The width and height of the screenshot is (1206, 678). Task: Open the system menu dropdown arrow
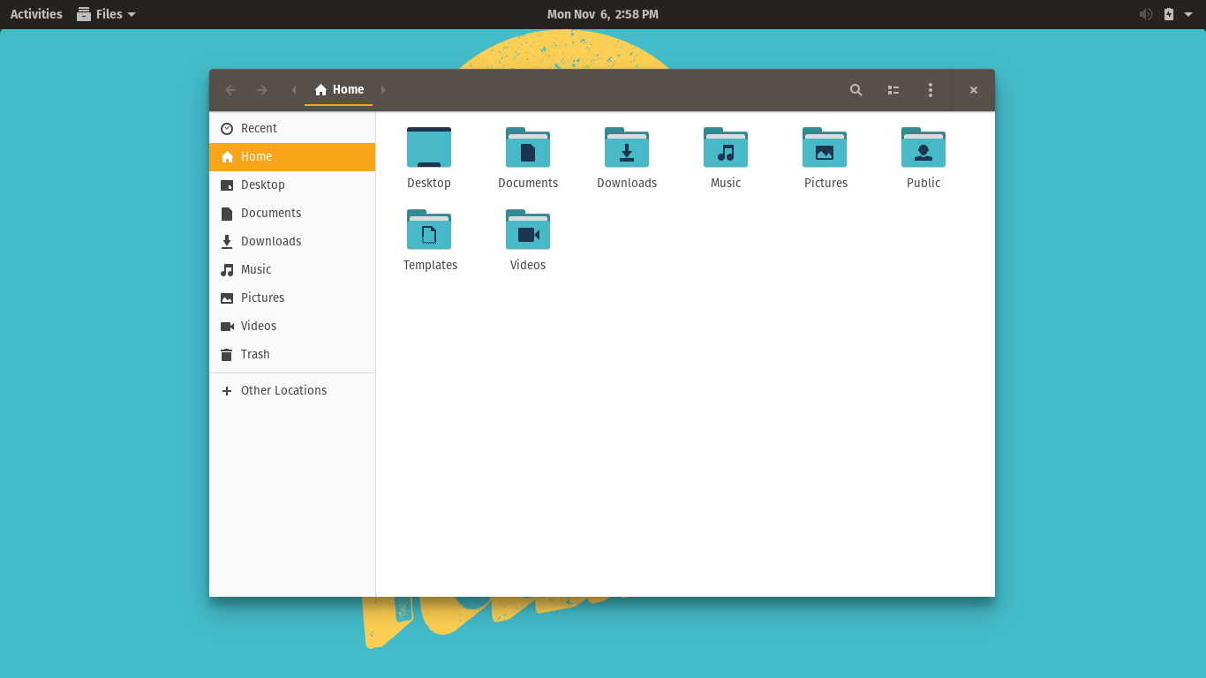tap(1188, 14)
